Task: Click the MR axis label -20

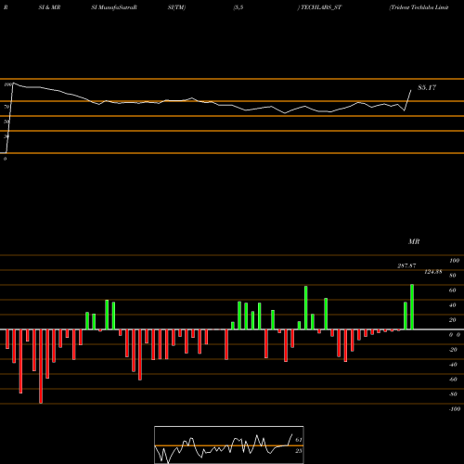Action: point(453,350)
